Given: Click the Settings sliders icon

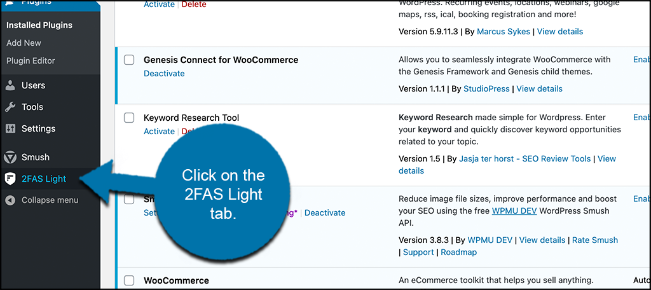Looking at the screenshot, I should coord(10,128).
